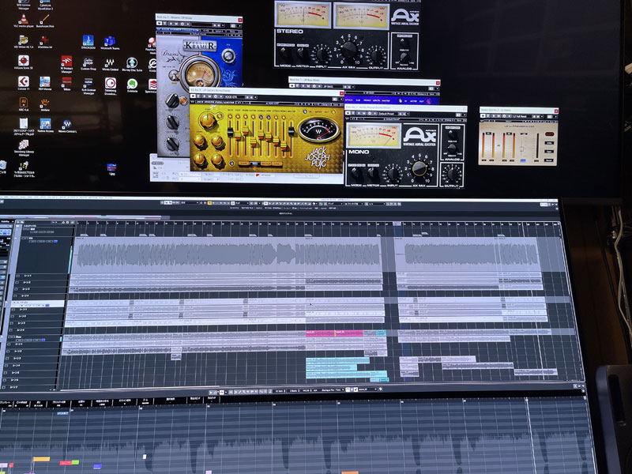Flip METER switch on mono Aural Exciter

tap(373, 173)
